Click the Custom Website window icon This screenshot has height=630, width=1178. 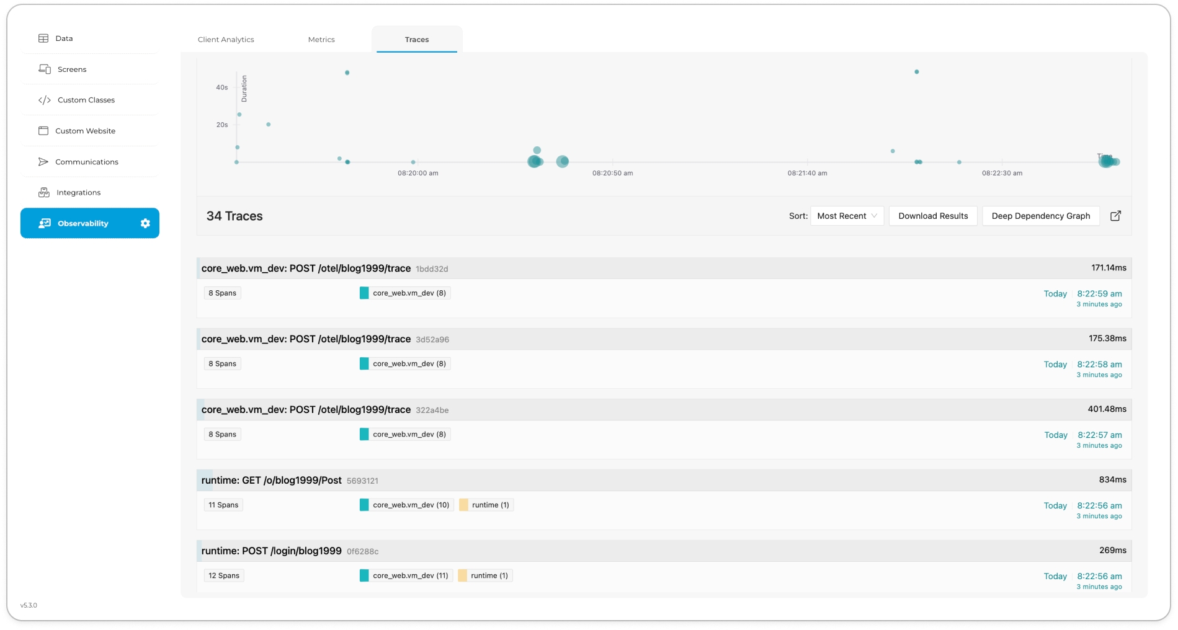(43, 131)
